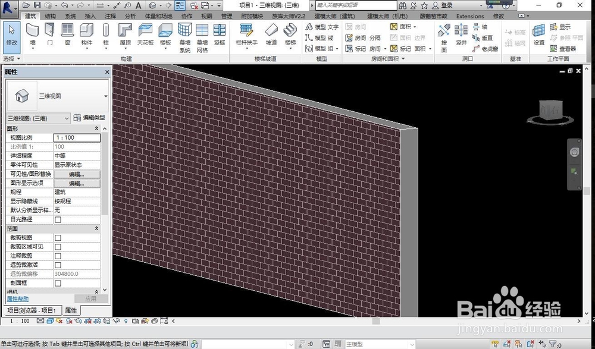Open the 三维视图 type selector dropdown

[x=105, y=96]
